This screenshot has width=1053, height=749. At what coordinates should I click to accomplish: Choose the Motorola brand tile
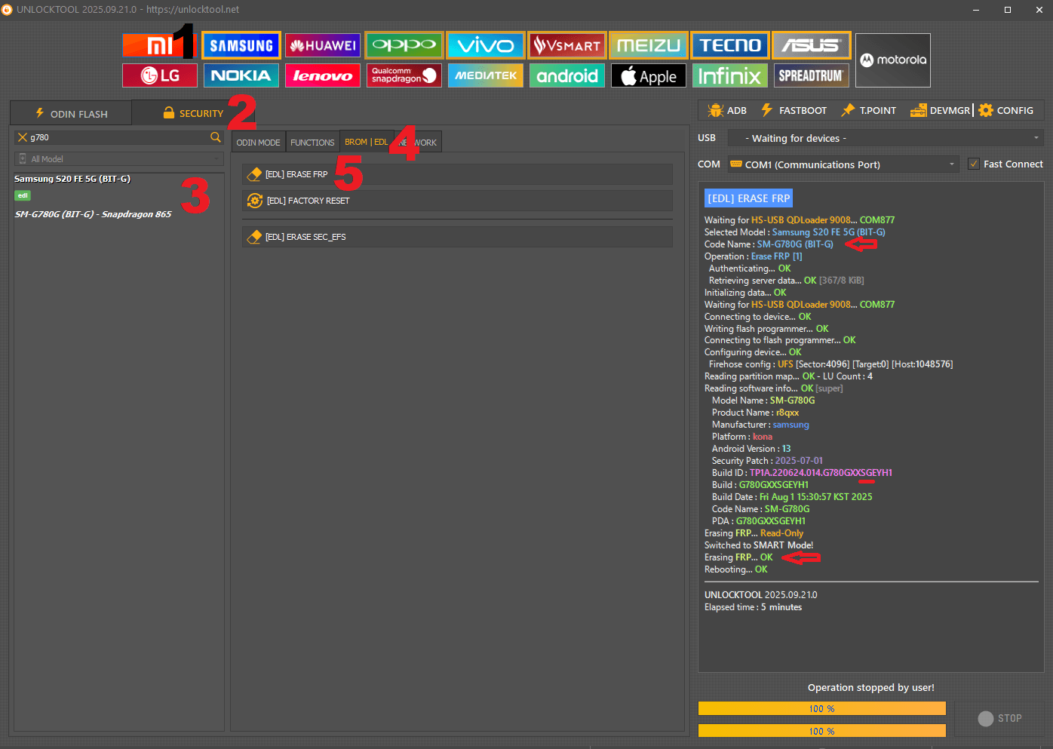(x=892, y=60)
